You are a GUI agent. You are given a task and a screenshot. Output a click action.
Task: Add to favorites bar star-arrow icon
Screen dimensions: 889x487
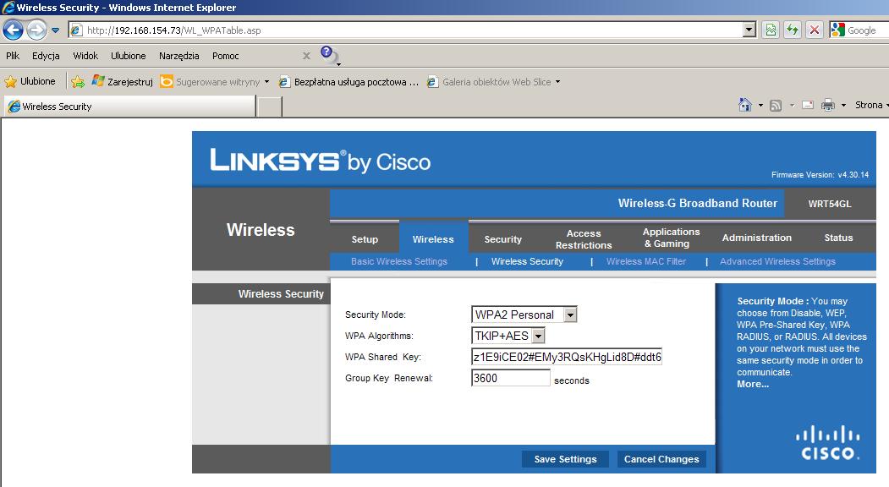[x=78, y=82]
